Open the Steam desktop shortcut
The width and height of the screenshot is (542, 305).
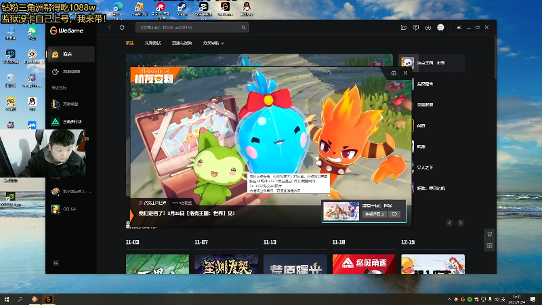182,9
